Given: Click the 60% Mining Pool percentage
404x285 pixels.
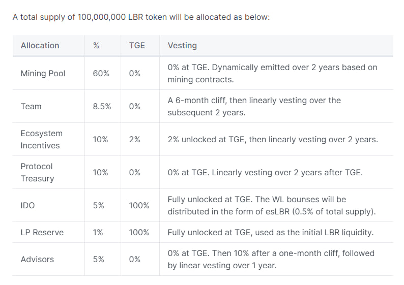Looking at the screenshot, I should (x=101, y=74).
